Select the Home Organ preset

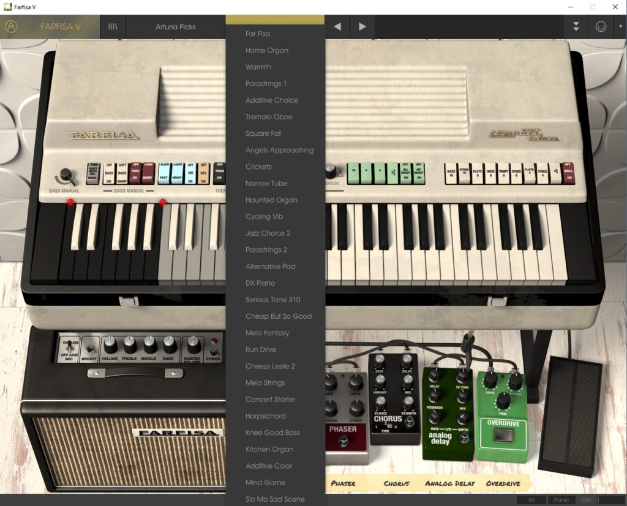(x=275, y=50)
